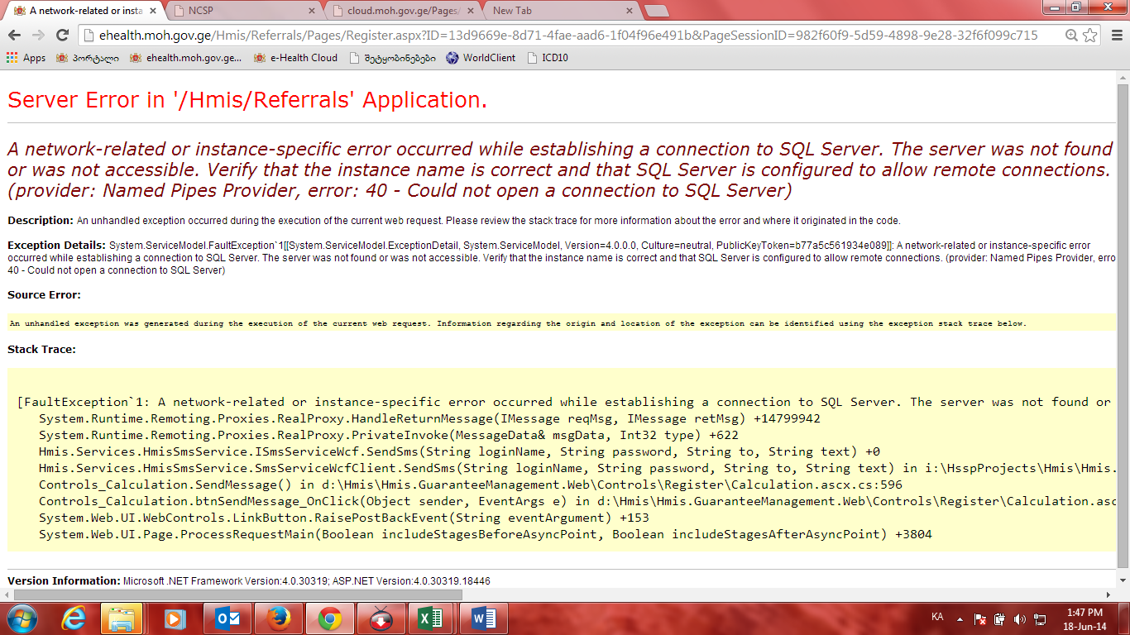This screenshot has height=635, width=1130.
Task: Show hidden system tray icons
Action: (960, 618)
